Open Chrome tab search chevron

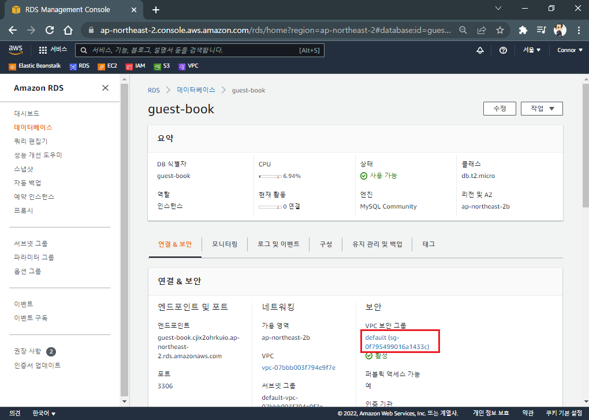[498, 8]
